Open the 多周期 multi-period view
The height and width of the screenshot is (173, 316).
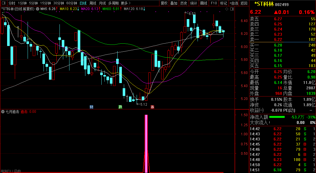coord(113,3)
